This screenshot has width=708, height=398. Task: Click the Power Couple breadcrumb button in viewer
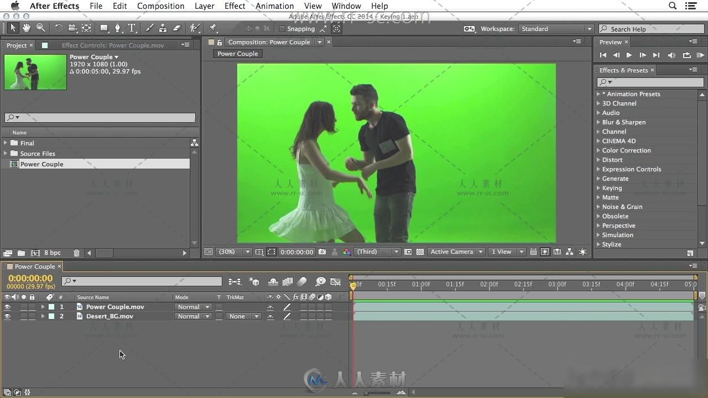click(237, 54)
